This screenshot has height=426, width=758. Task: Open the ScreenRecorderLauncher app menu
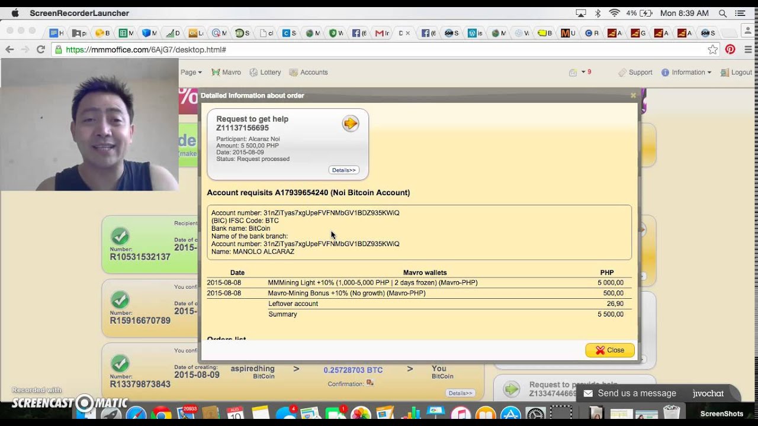79,13
